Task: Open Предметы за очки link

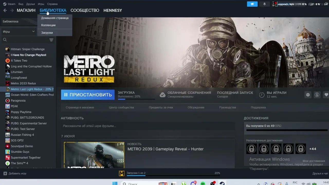Action: (x=161, y=107)
